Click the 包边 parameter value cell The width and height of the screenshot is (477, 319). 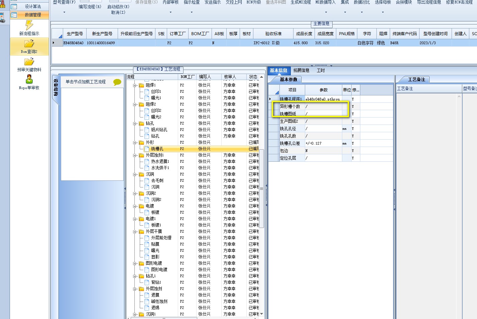(323, 151)
